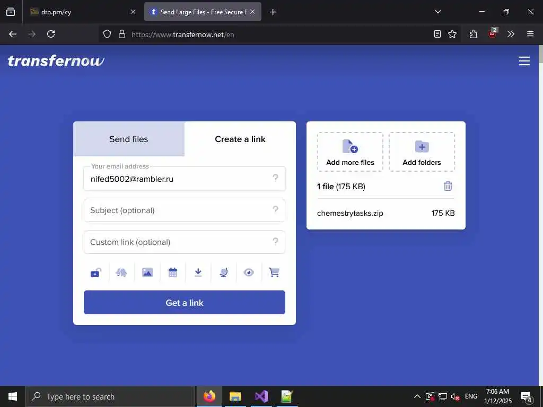This screenshot has width=543, height=407.
Task: Click the page vertical scrollbar
Action: tap(540, 215)
